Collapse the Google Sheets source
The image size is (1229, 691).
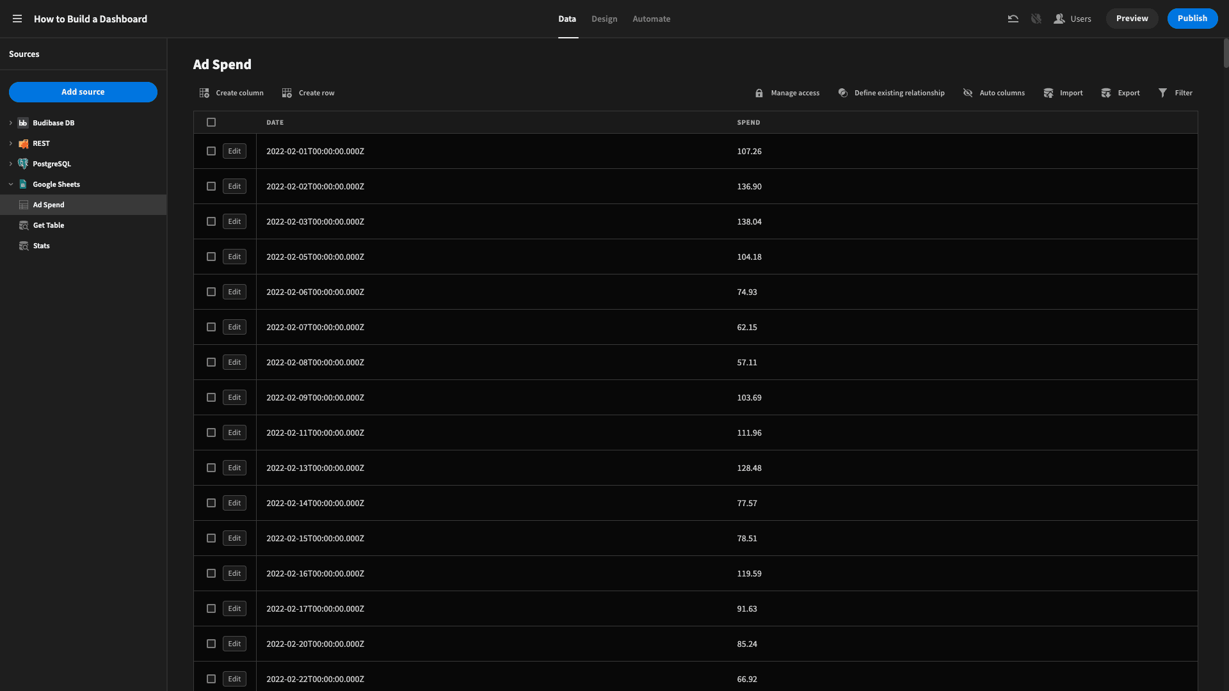click(x=11, y=184)
